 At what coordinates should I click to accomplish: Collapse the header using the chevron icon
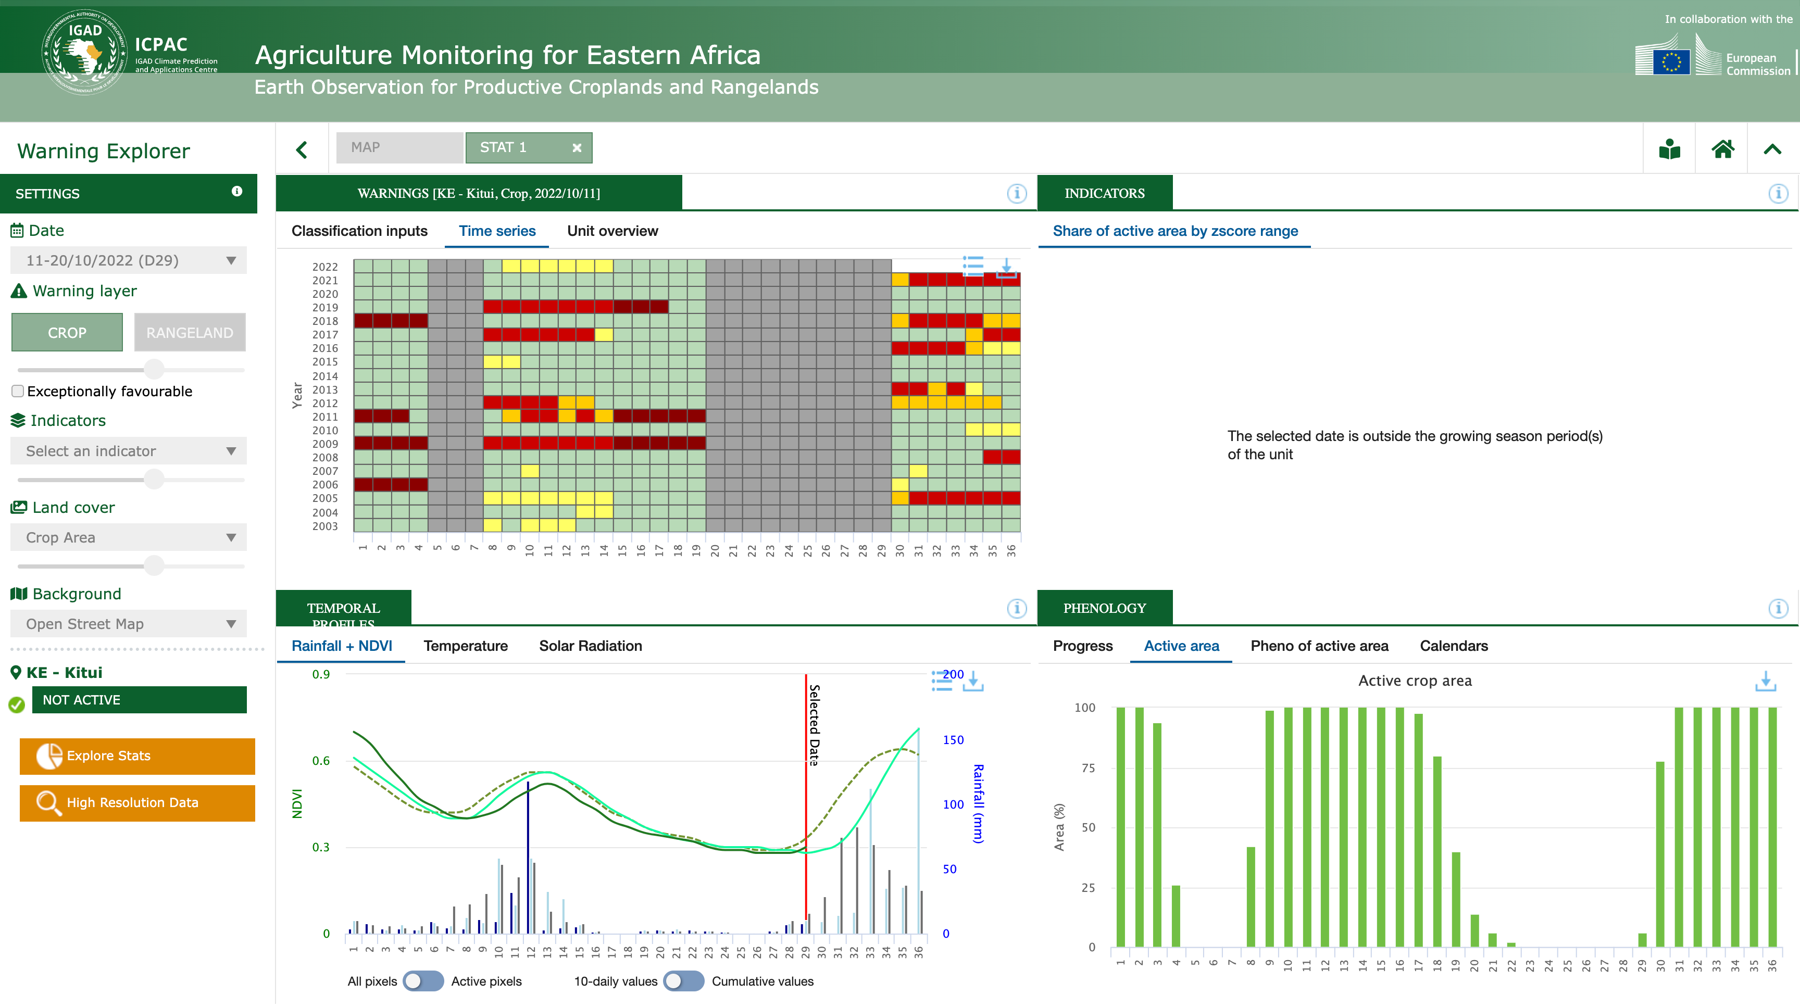1773,148
